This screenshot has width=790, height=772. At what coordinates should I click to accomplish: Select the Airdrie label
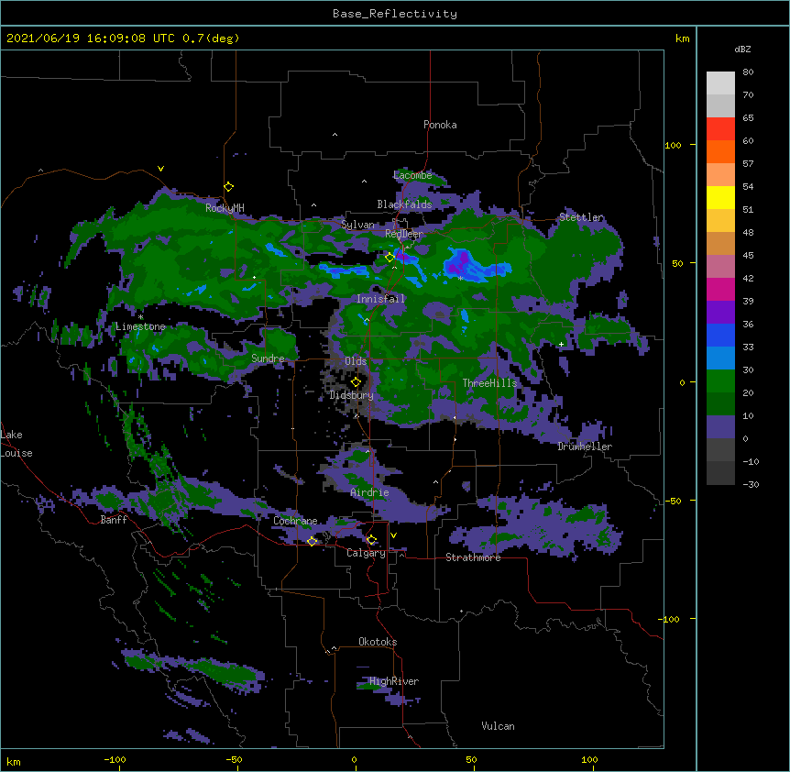pos(369,492)
